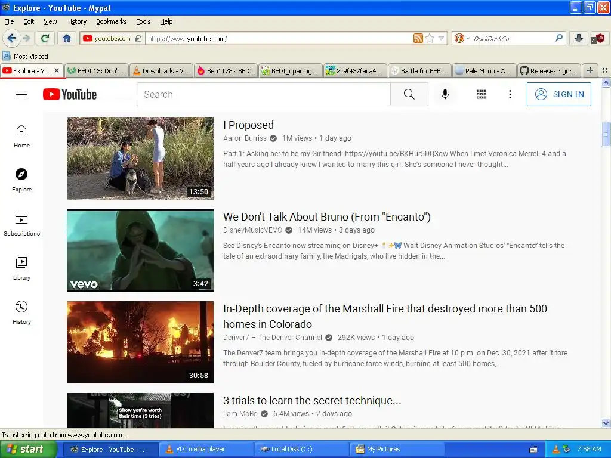Go back using the browser Back arrow
This screenshot has height=458, width=611.
click(11, 38)
